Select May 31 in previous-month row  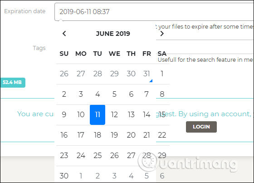click(x=147, y=74)
